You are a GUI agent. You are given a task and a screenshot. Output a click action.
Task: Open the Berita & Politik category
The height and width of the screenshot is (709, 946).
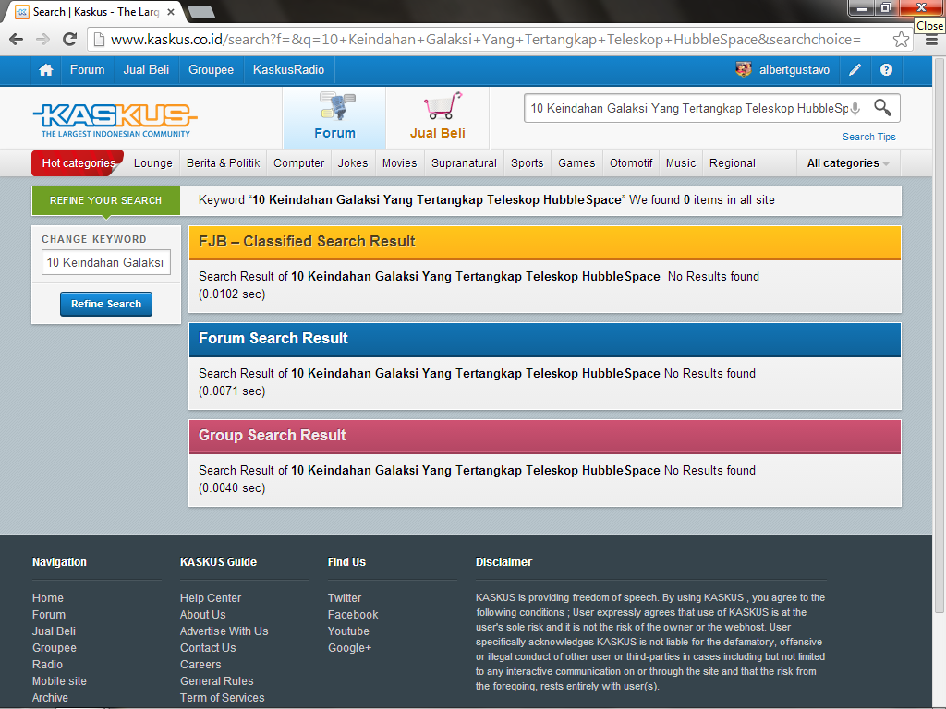click(223, 163)
